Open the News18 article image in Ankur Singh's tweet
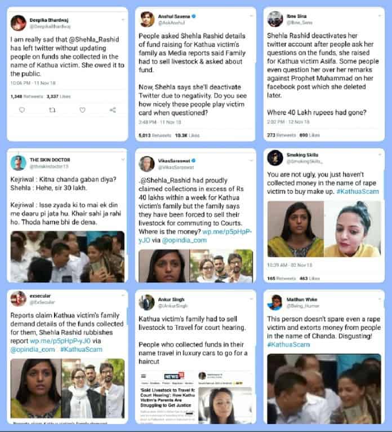 167,397
